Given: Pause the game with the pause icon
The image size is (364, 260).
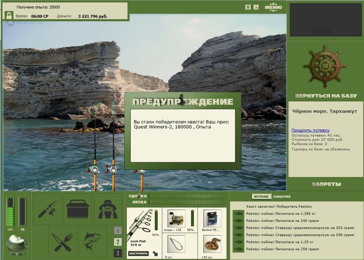Looking at the screenshot, I should [248, 7].
